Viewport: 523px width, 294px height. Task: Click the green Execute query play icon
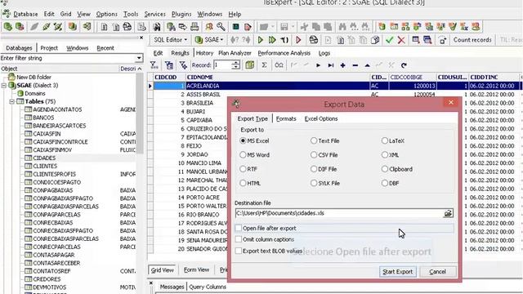click(261, 40)
